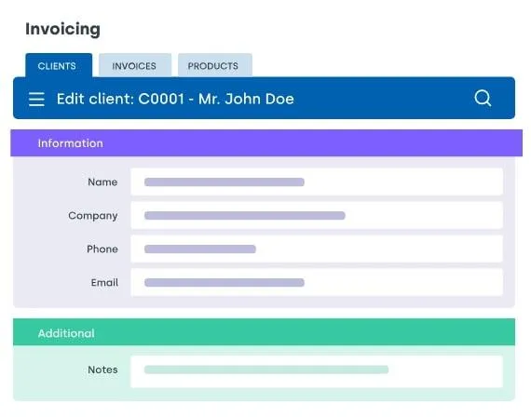Click the Name field label
The width and height of the screenshot is (531, 417).
(102, 182)
